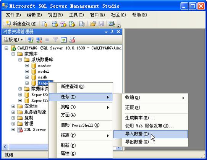Click the Open File folder icon
Screen dimensions: 207x160
93,24
